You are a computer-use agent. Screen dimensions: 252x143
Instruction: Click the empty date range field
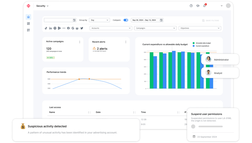pos(60,20)
